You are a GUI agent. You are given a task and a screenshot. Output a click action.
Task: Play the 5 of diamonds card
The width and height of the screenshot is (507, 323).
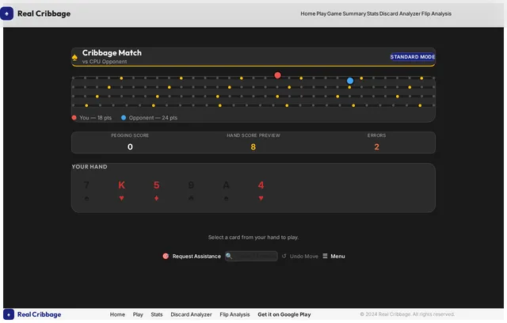pyautogui.click(x=157, y=190)
